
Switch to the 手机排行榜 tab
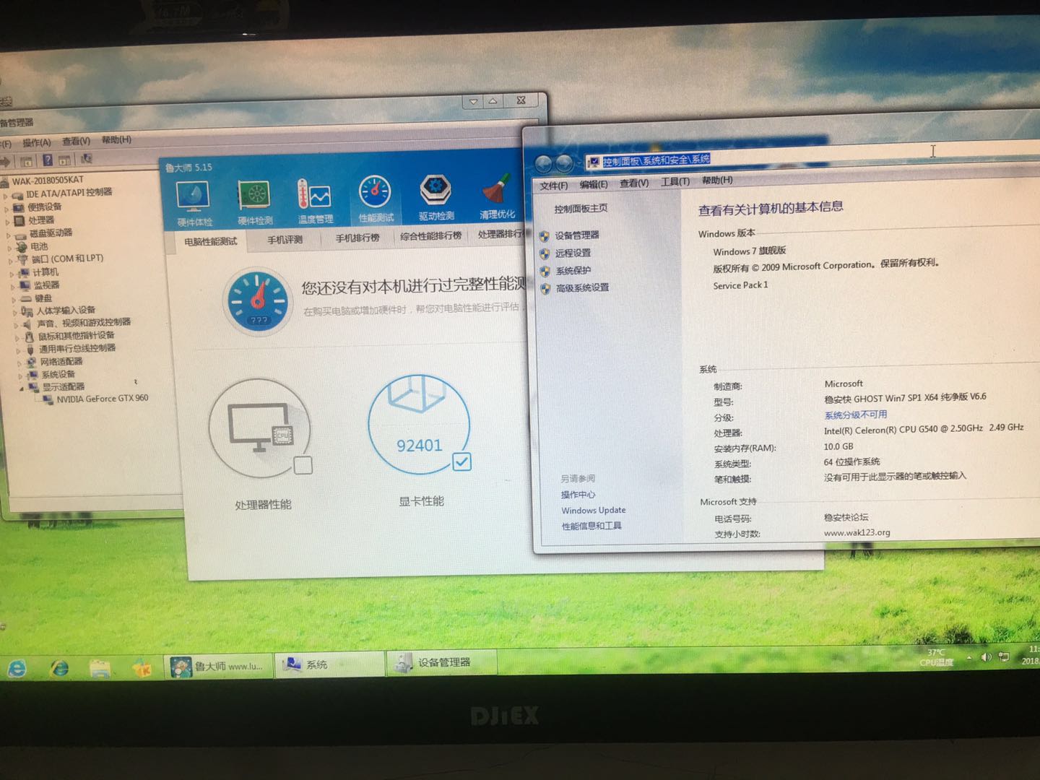click(357, 238)
